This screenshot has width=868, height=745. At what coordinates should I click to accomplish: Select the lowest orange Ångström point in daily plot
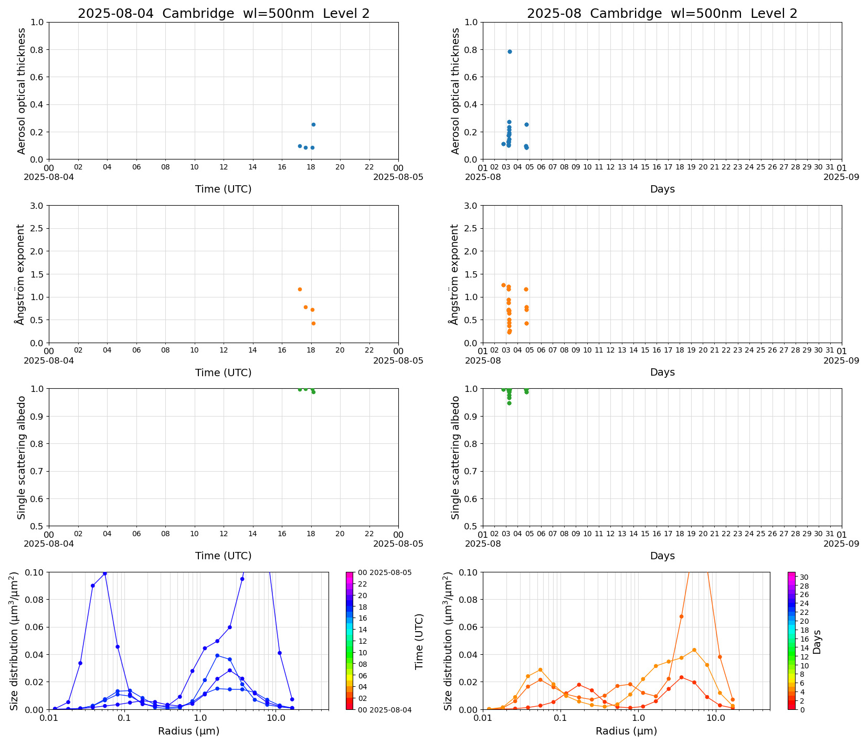pos(313,323)
